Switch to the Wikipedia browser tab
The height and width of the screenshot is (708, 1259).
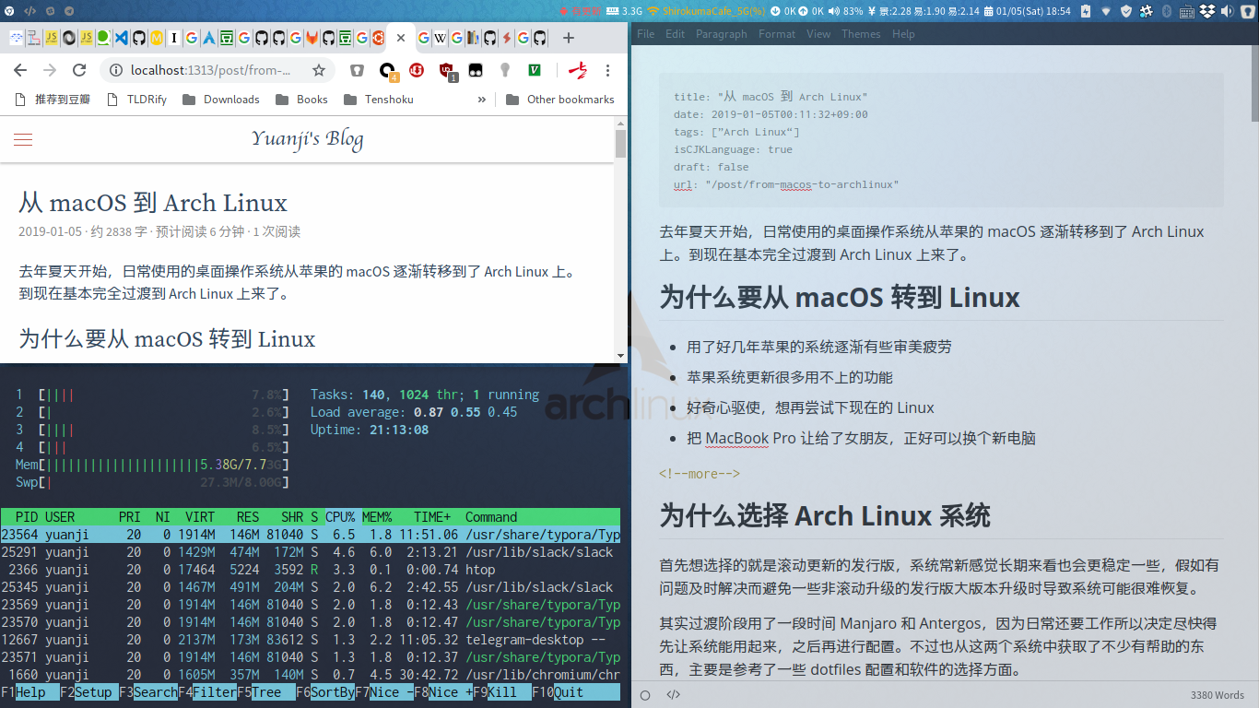tap(440, 38)
